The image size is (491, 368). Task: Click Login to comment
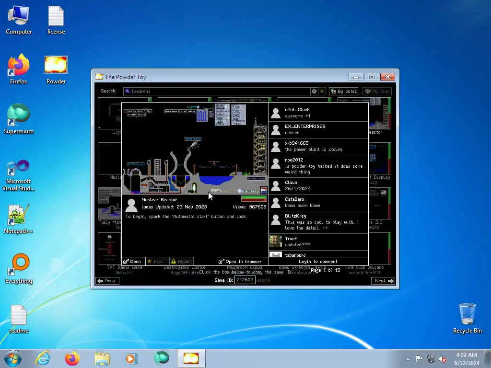(x=318, y=261)
